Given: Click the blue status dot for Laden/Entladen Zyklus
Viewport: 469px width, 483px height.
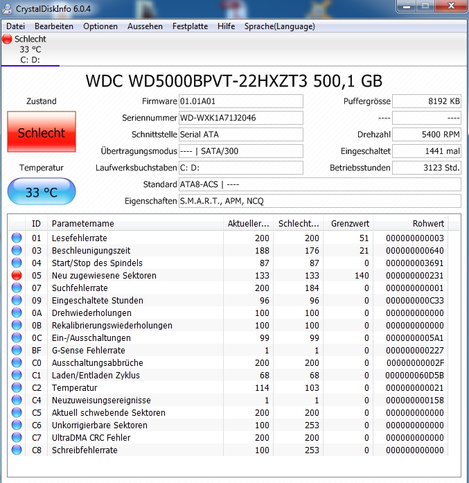Looking at the screenshot, I should pyautogui.click(x=17, y=375).
